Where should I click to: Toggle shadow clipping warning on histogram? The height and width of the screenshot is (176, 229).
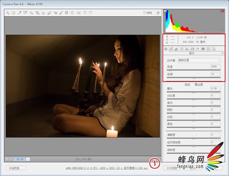tap(165, 11)
